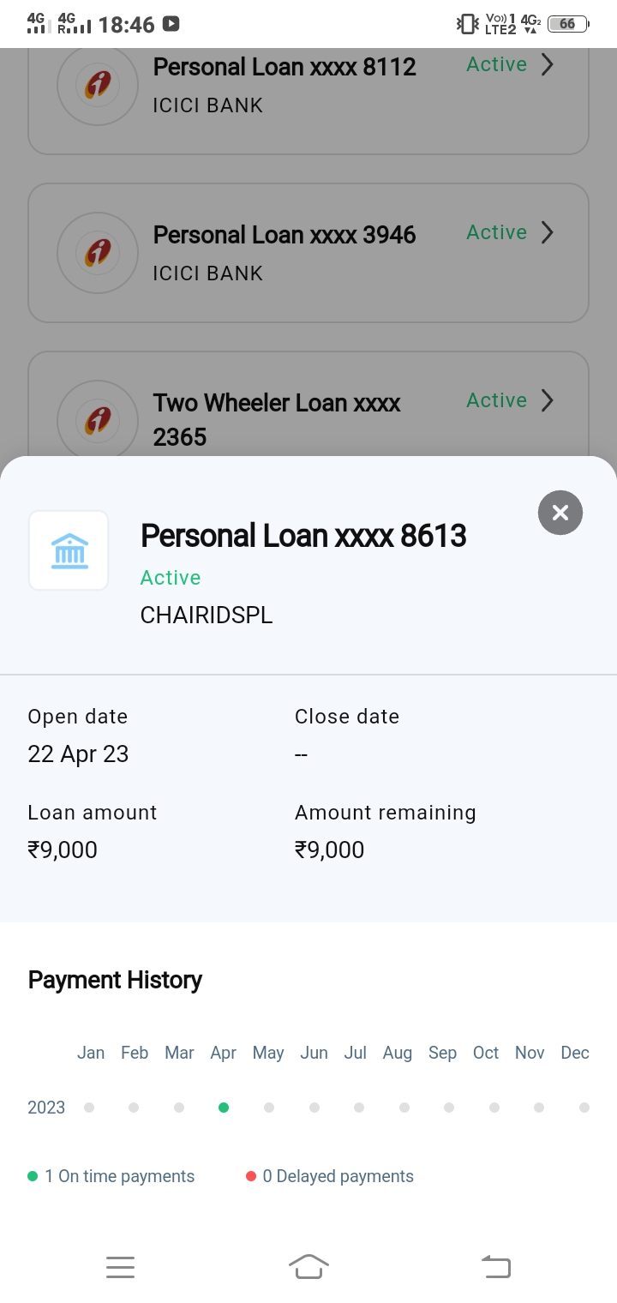Tap the Active status under loan 8613
617x1303 pixels.
[x=171, y=578]
